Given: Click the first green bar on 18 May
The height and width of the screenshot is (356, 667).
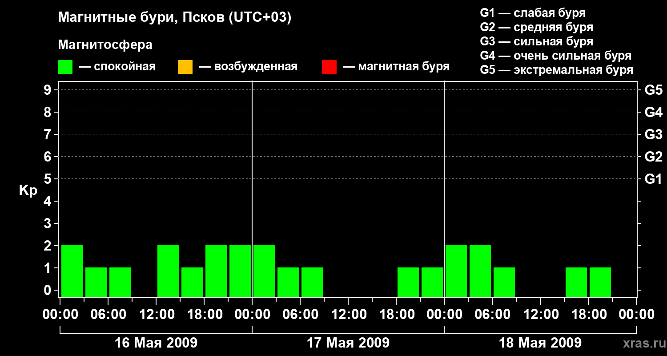Looking at the screenshot, I should (456, 271).
